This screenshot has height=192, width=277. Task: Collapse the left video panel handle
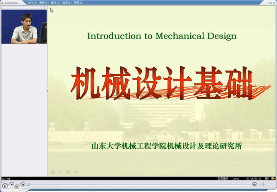(47, 91)
